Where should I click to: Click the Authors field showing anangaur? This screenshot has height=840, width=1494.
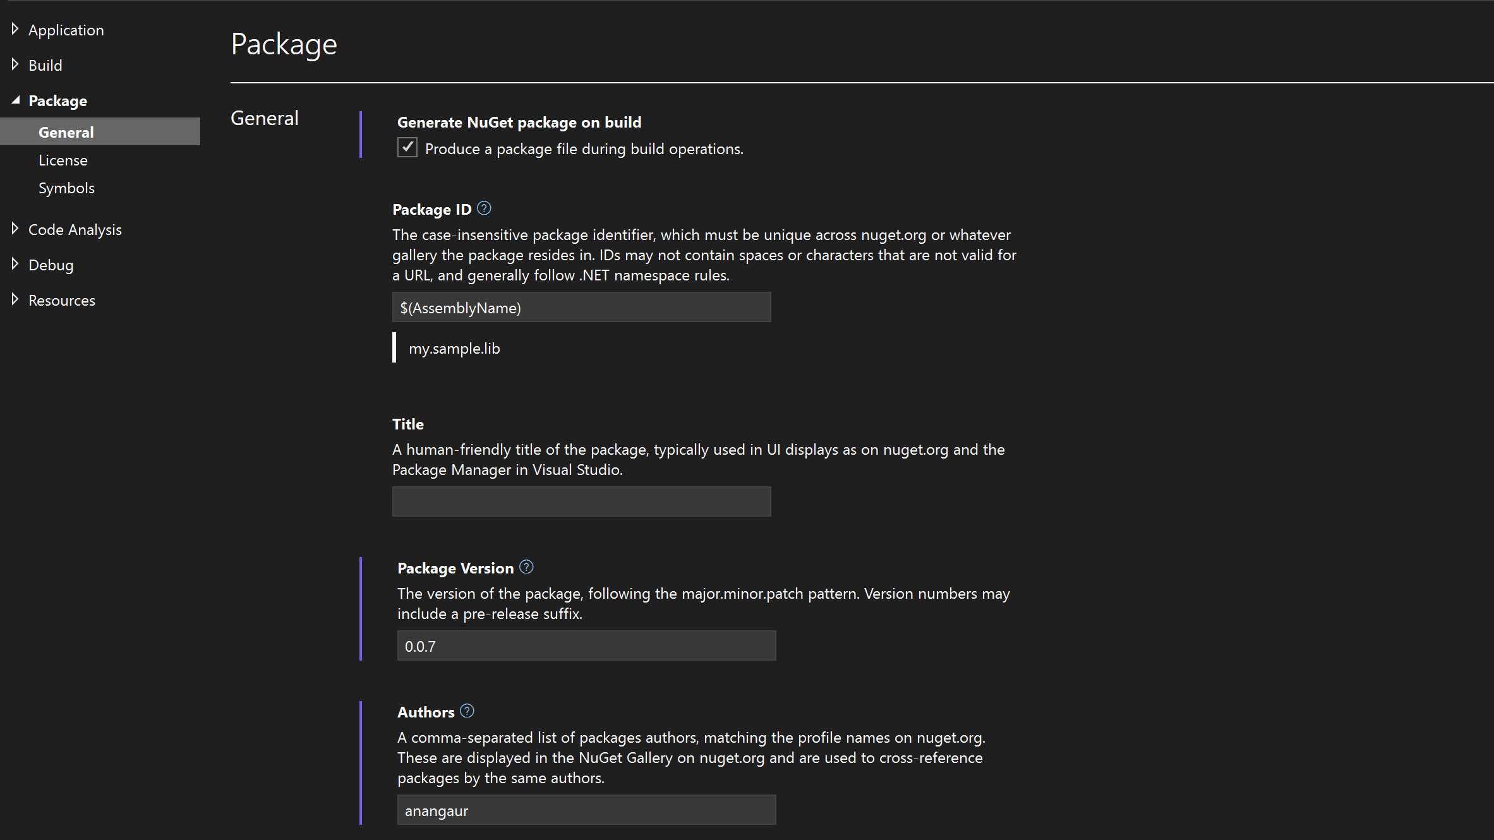(586, 810)
